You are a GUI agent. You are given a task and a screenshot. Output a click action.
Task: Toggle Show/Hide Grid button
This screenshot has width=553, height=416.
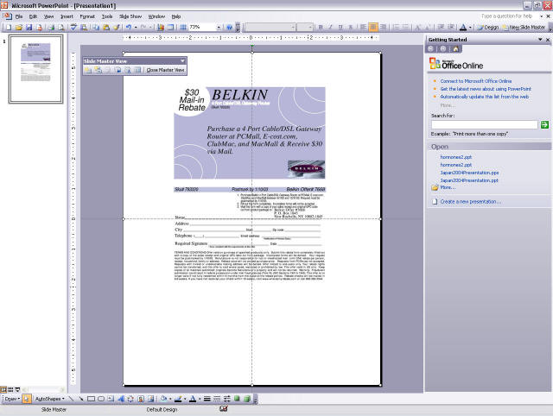[183, 27]
